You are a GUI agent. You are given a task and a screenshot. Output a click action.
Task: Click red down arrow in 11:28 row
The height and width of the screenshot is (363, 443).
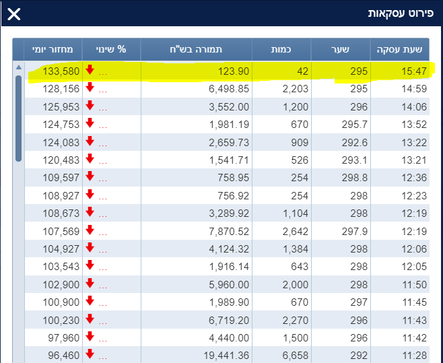(90, 354)
